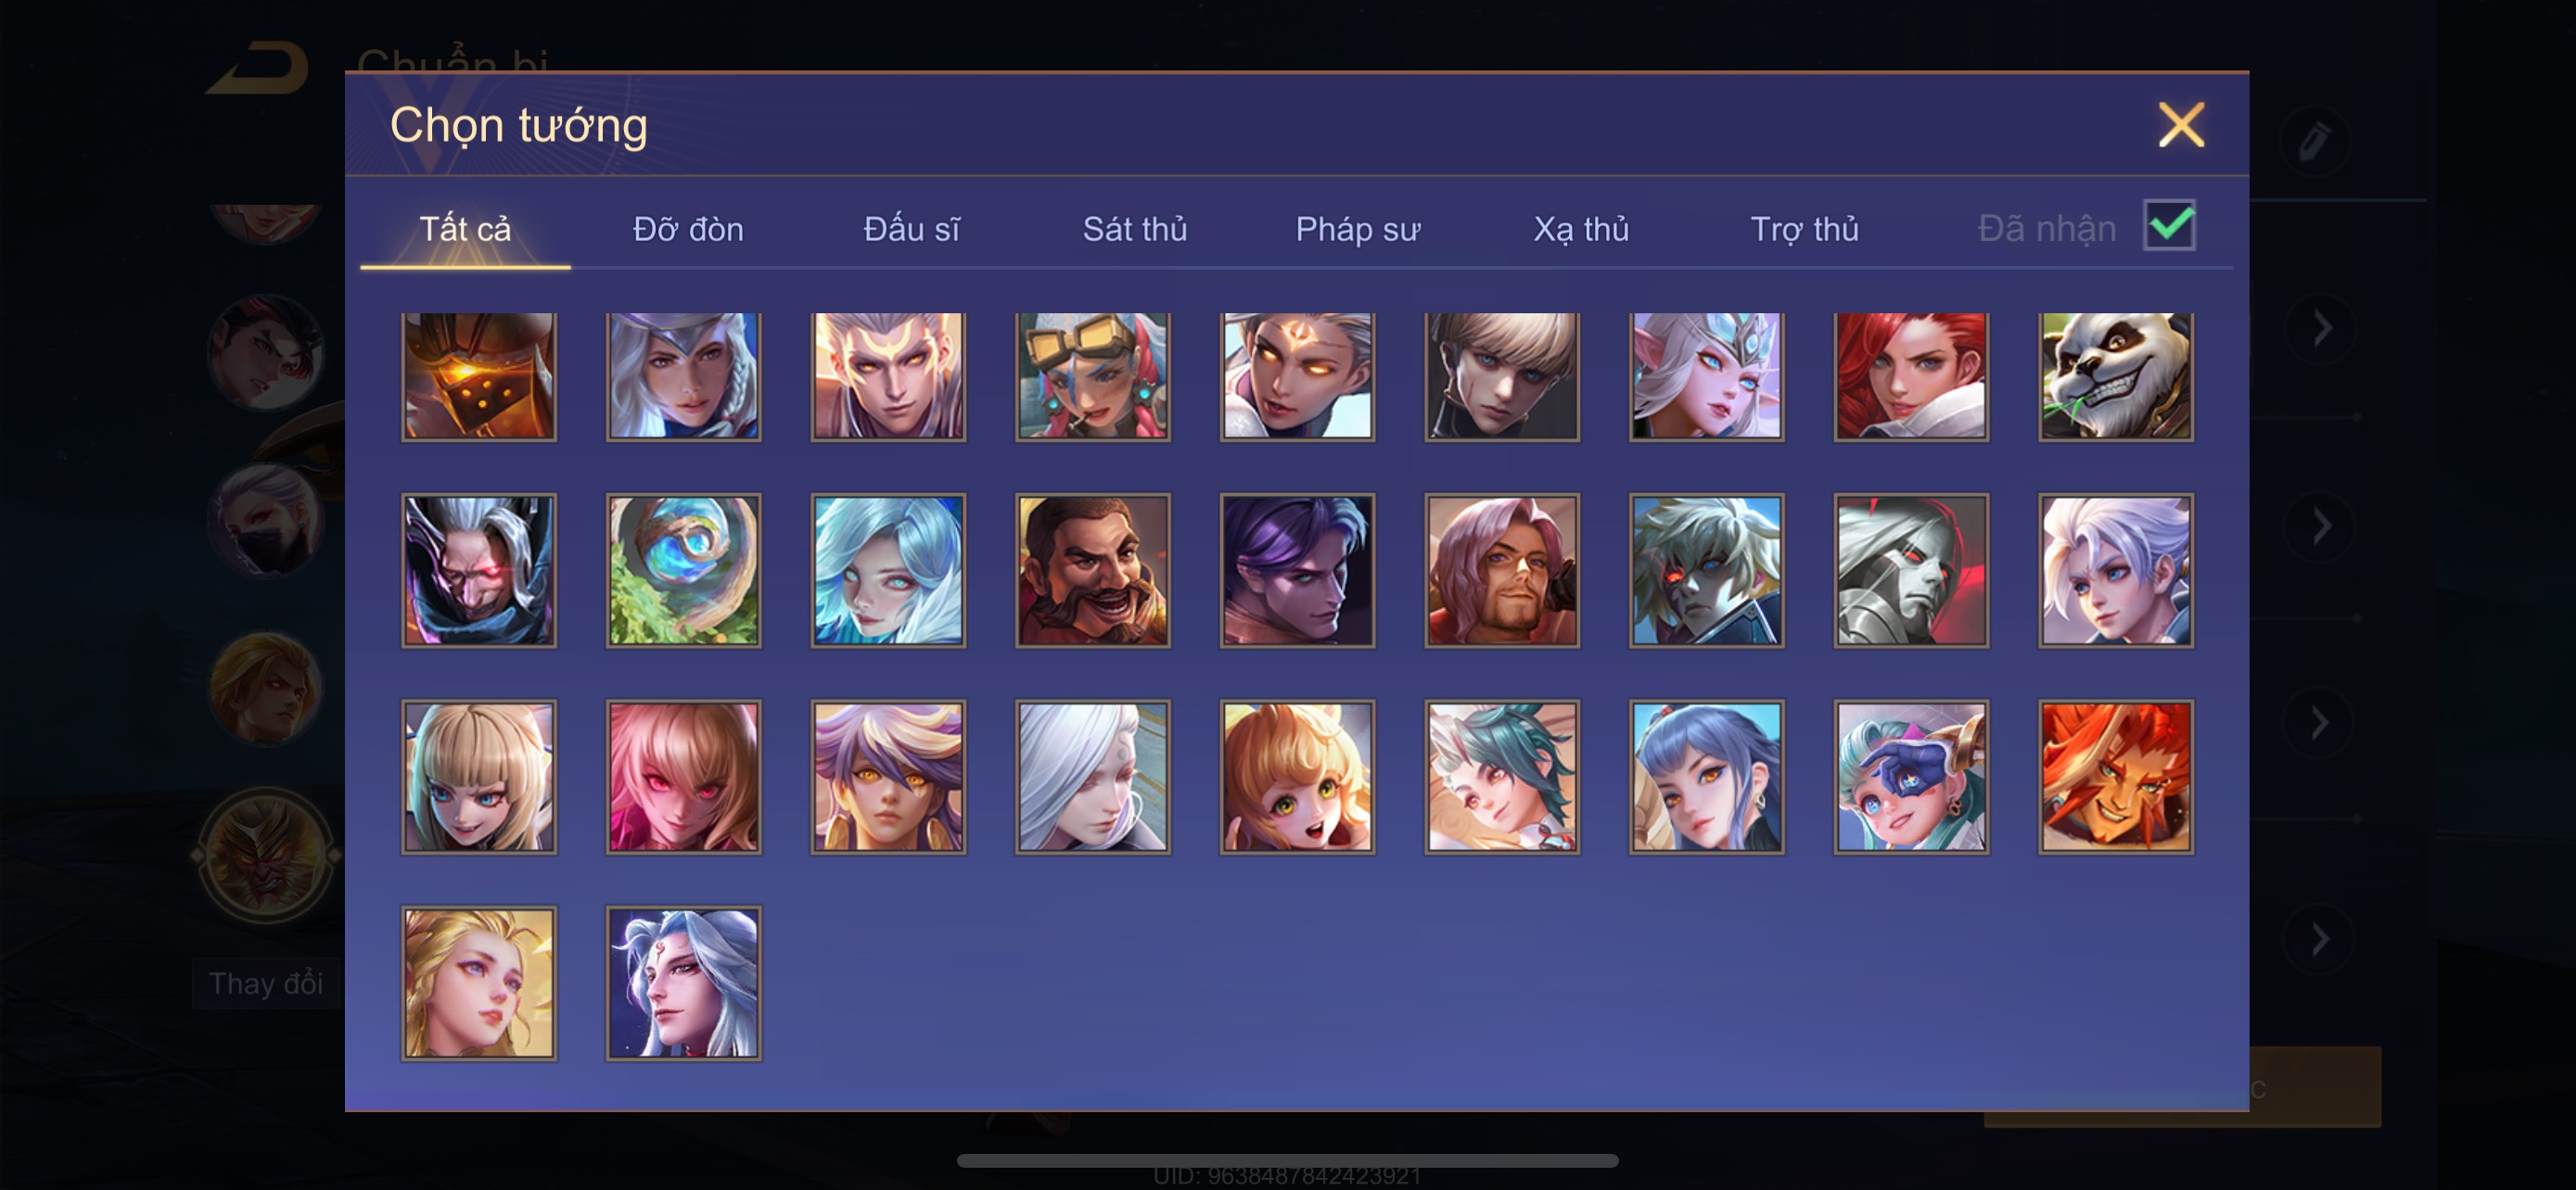Choose the goggles-wearing pink-haired hero

click(x=1092, y=375)
